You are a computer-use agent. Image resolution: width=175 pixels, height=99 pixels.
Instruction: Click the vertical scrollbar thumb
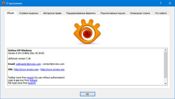pos(165,65)
